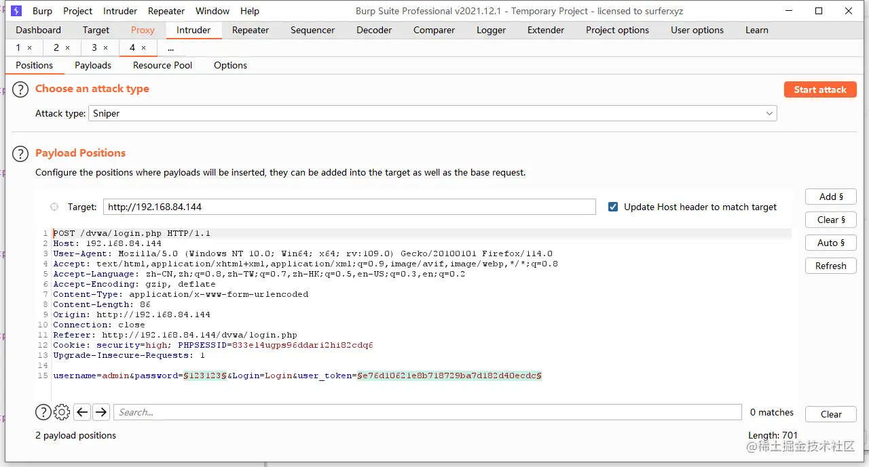Switch to the Target tab
Image resolution: width=869 pixels, height=467 pixels.
(x=96, y=30)
